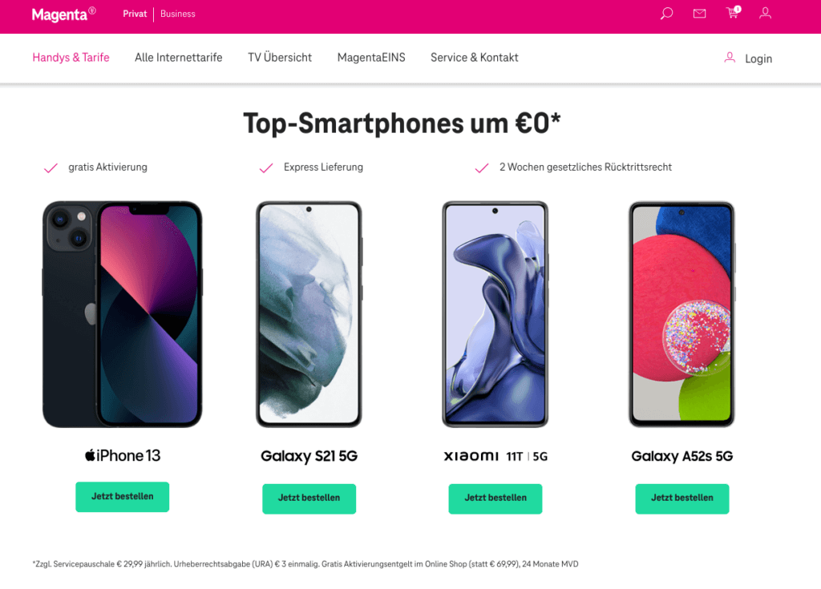Click the Galaxy S21 5G phone image
Viewport: 821px width, 589px height.
pos(309,314)
